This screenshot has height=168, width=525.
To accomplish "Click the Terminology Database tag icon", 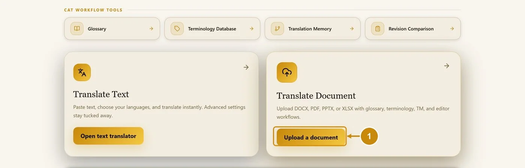I will point(177,28).
